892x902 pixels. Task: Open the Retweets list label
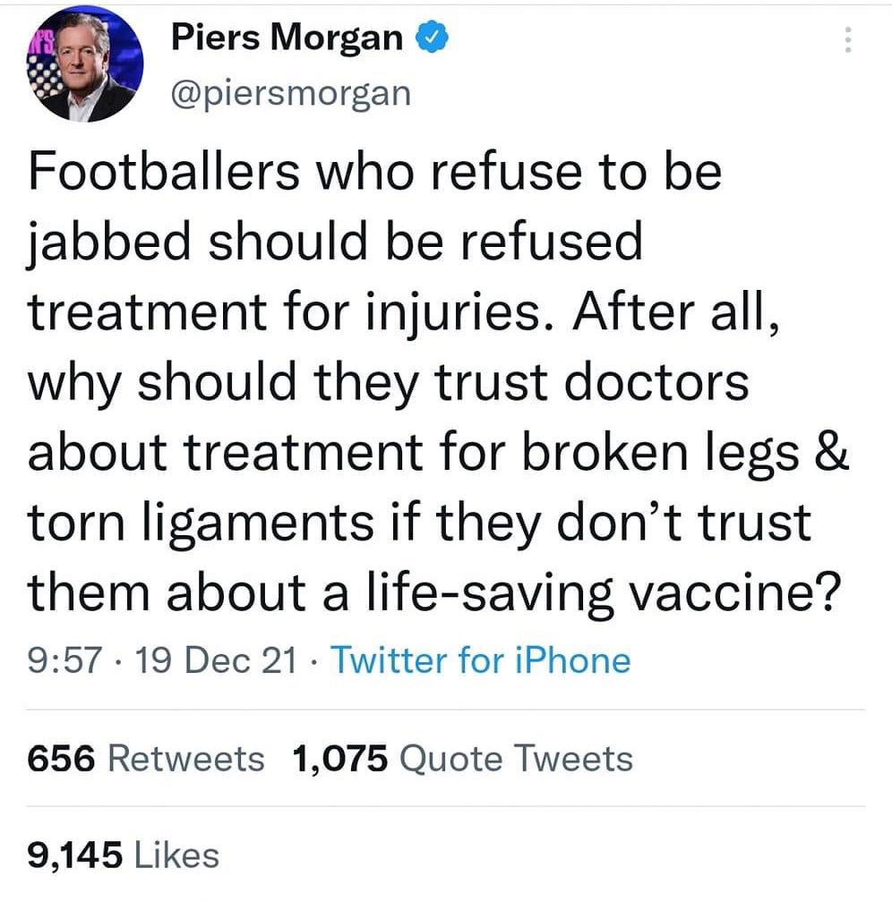pos(185,759)
